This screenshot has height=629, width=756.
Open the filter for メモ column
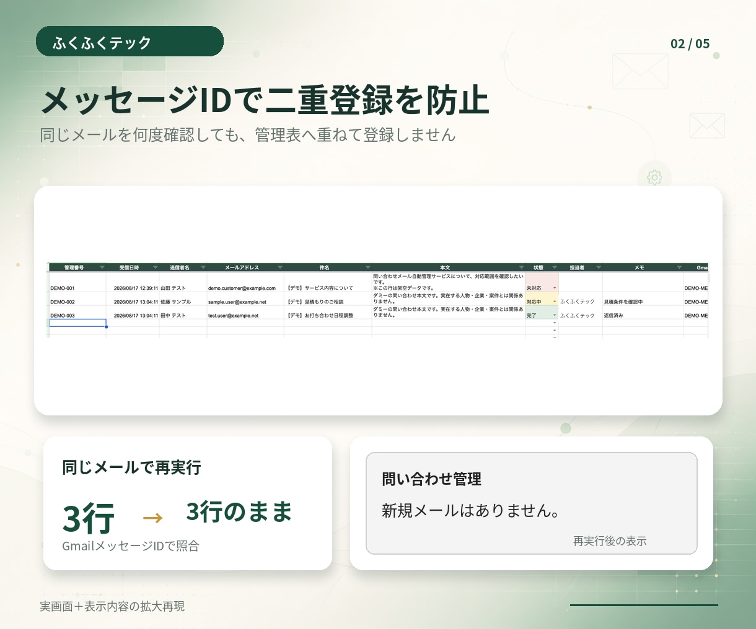tap(679, 267)
